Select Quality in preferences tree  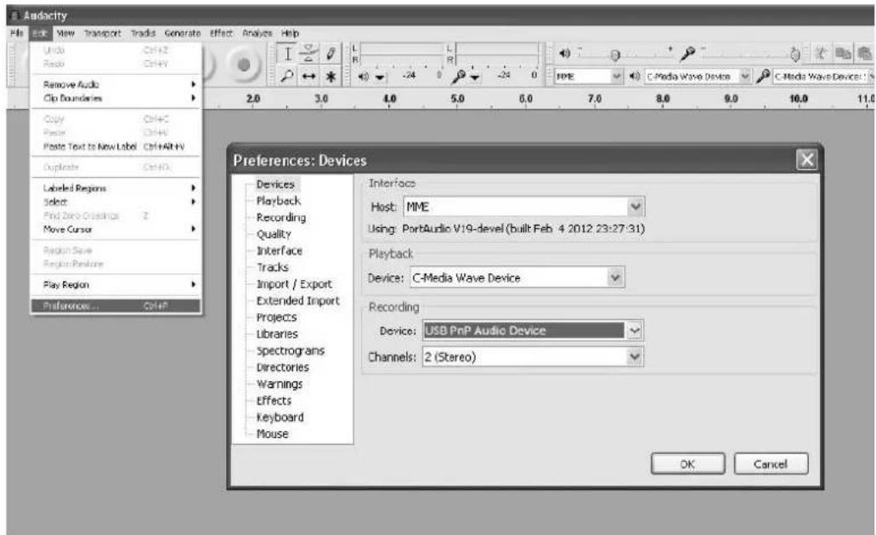click(274, 234)
